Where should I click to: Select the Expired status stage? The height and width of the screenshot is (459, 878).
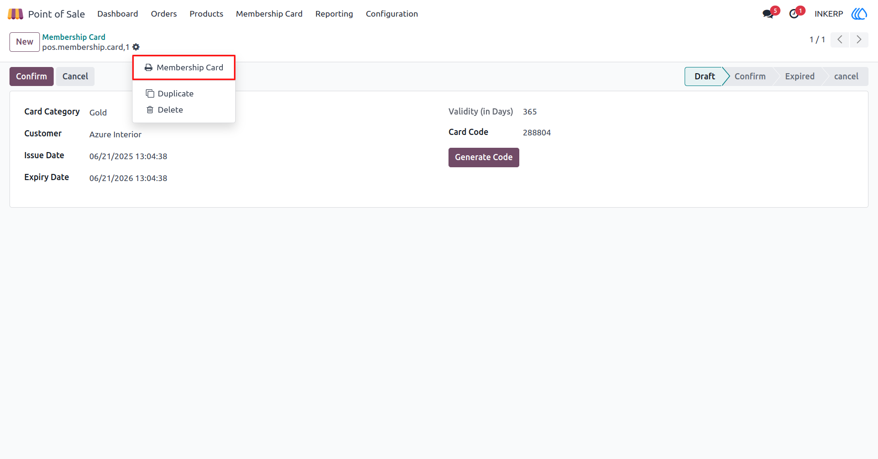click(x=800, y=76)
